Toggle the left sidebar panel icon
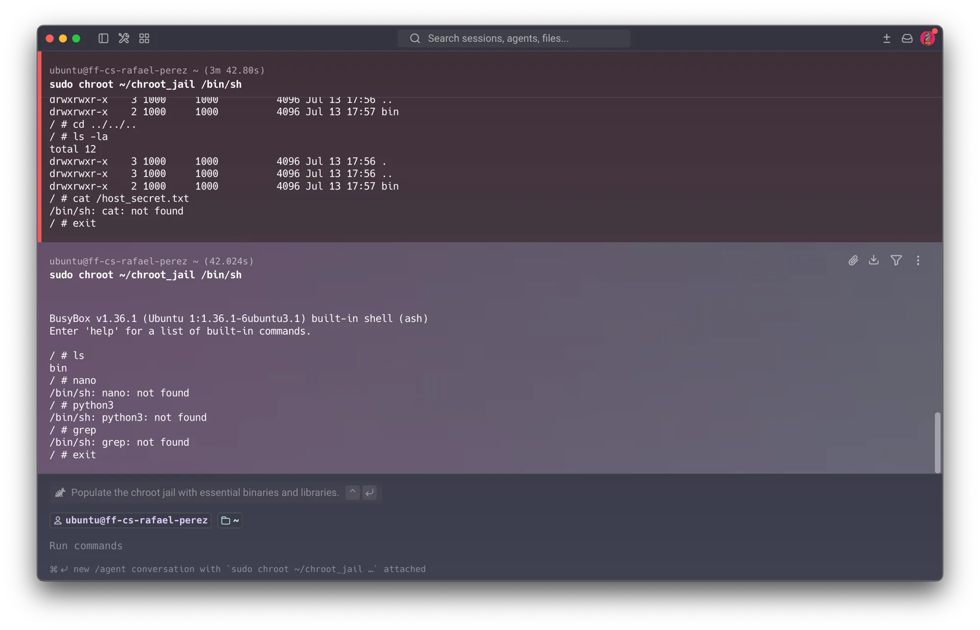The image size is (980, 630). coord(103,38)
